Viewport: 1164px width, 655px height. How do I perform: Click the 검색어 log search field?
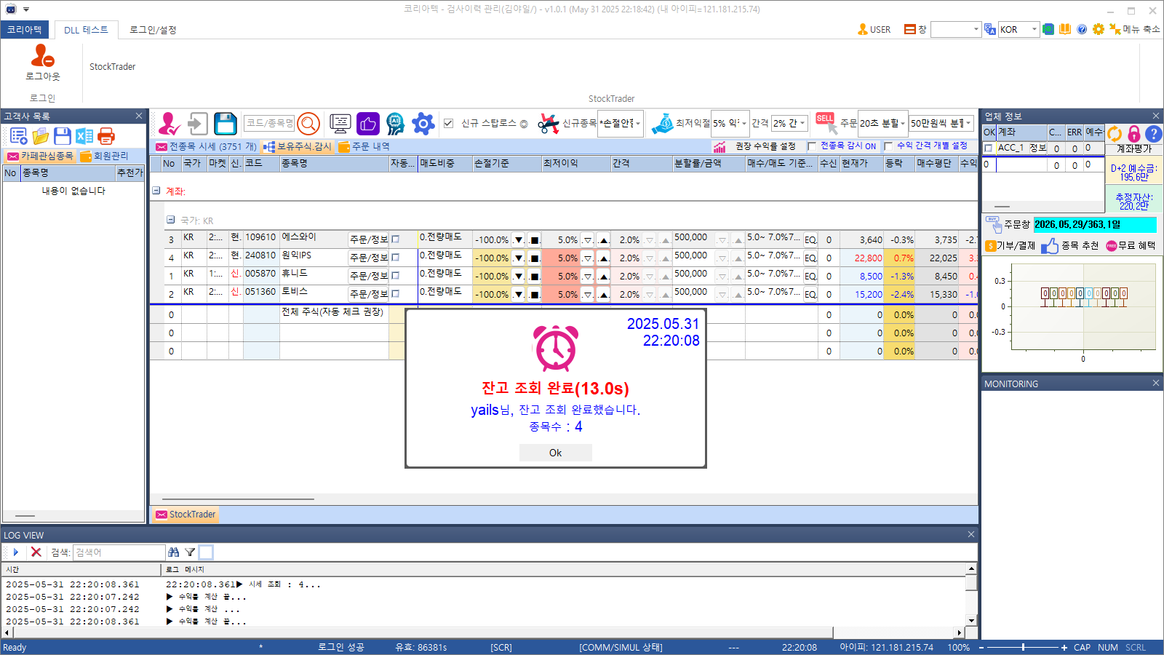(x=119, y=552)
